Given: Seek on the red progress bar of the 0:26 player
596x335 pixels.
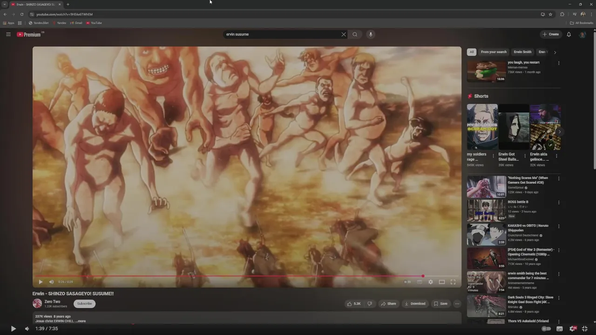Looking at the screenshot, I should [x=246, y=276].
